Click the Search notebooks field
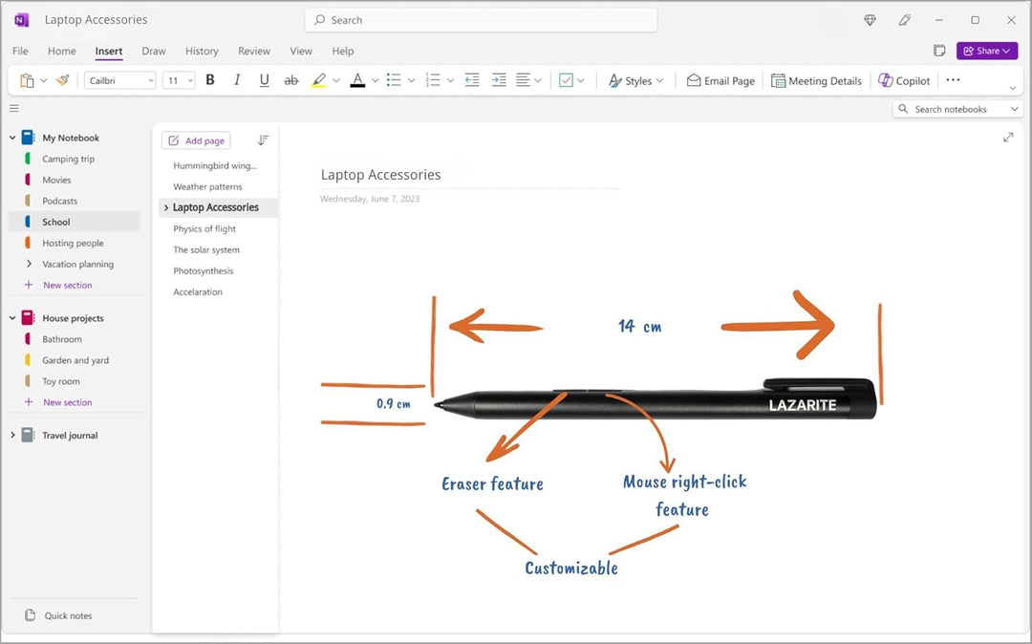1032x644 pixels. (x=950, y=110)
